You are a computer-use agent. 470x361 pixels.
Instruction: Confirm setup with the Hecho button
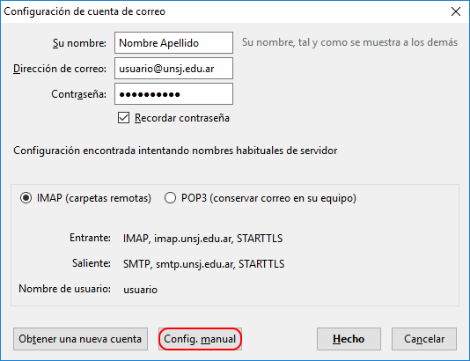pos(349,339)
